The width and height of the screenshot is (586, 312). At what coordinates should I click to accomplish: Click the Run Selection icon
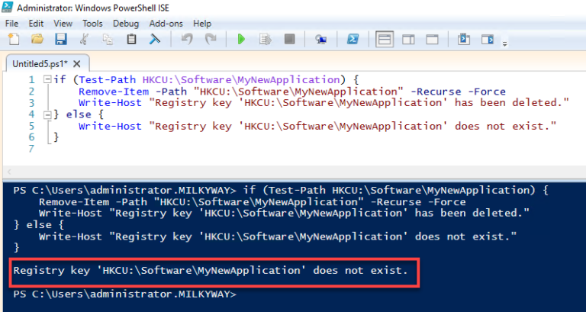click(266, 39)
